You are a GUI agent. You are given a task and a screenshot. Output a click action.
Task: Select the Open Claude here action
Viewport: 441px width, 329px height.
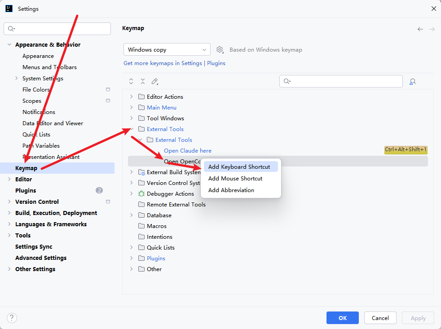(x=188, y=151)
